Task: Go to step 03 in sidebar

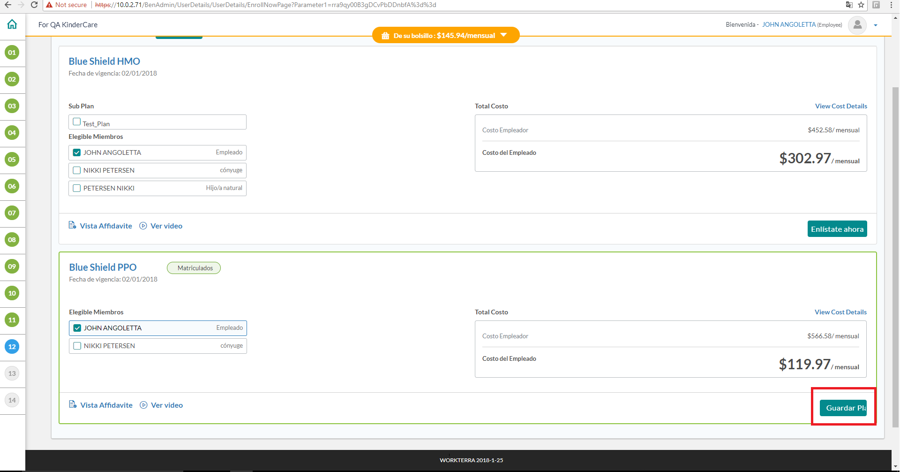Action: coord(12,106)
